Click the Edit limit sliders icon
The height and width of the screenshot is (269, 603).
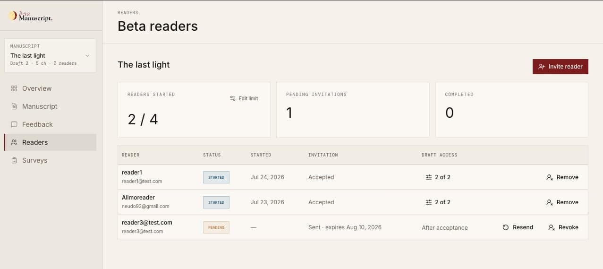233,98
